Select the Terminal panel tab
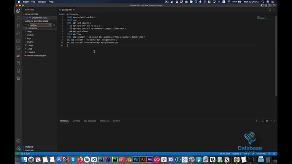Image resolution: width=292 pixels, height=164 pixels. (64, 121)
